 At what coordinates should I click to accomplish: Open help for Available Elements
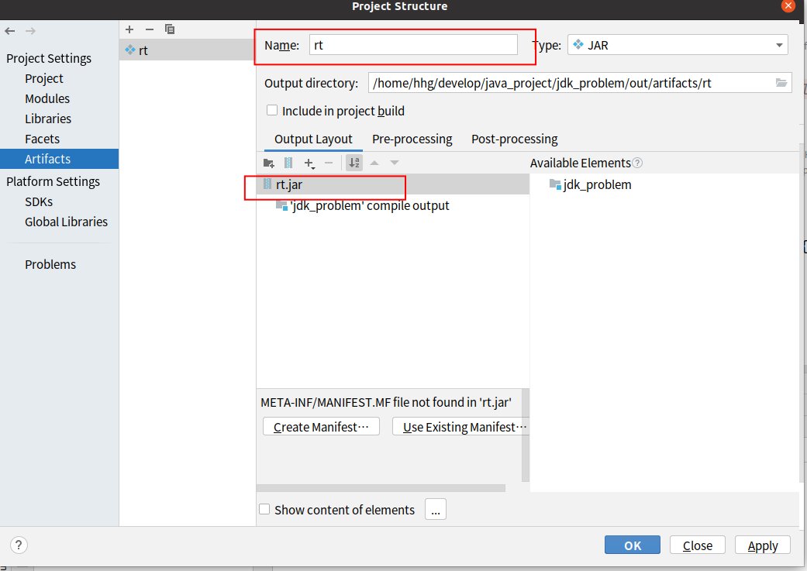coord(637,163)
